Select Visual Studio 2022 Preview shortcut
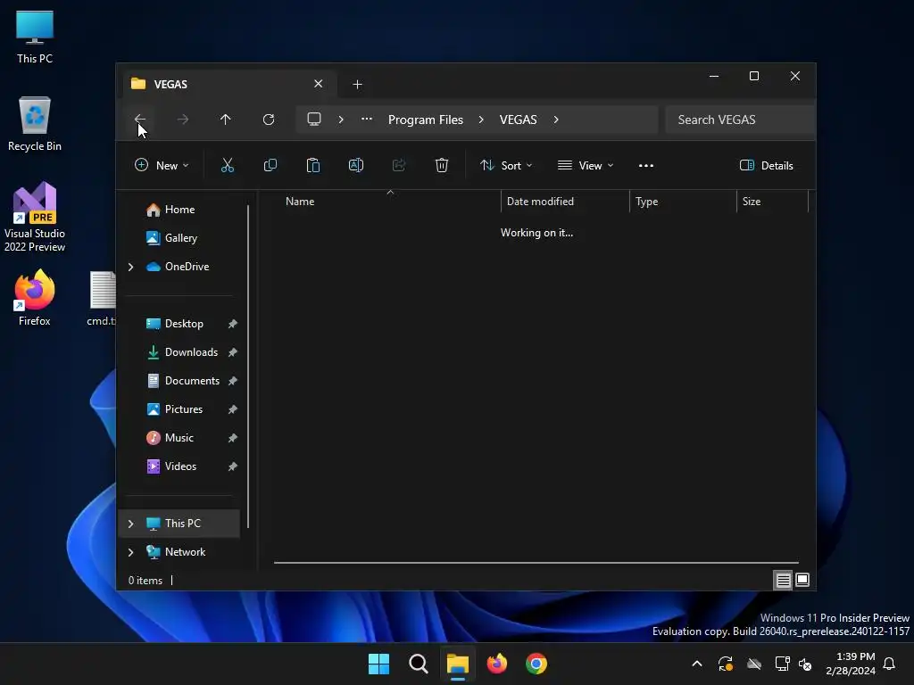Viewport: 914px width, 685px height. tap(35, 217)
